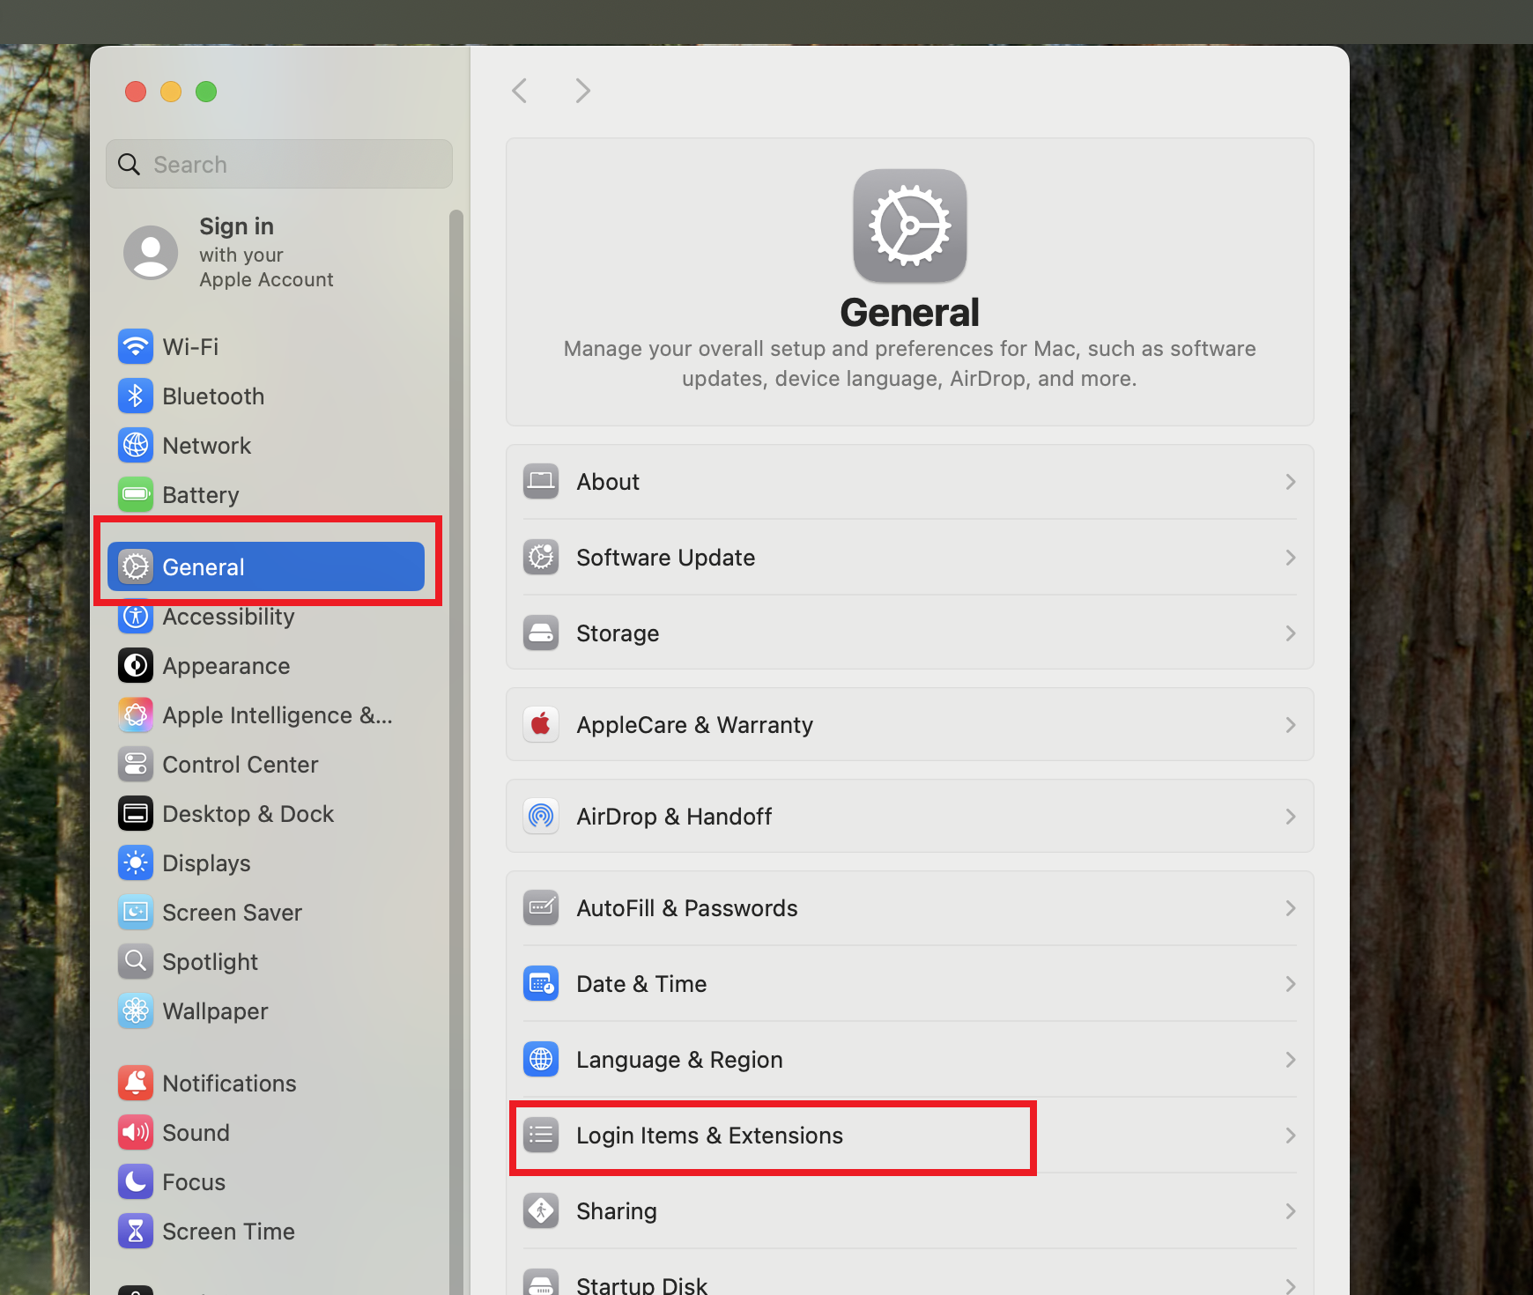The width and height of the screenshot is (1533, 1295).
Task: Select Accessibility in the sidebar
Action: pos(228,618)
